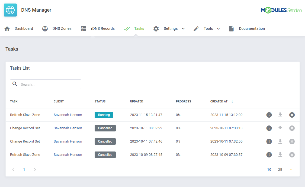Open the Settings menu label
Image resolution: width=305 pixels, height=187 pixels.
(171, 28)
